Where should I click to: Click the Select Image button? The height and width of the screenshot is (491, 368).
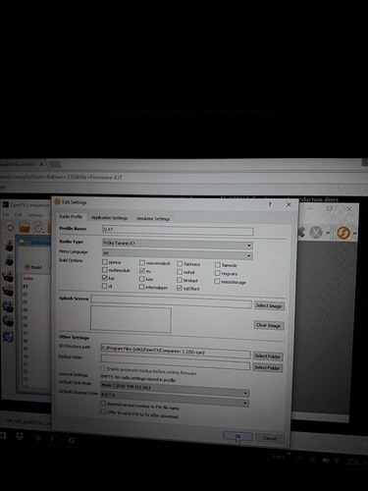coord(269,305)
